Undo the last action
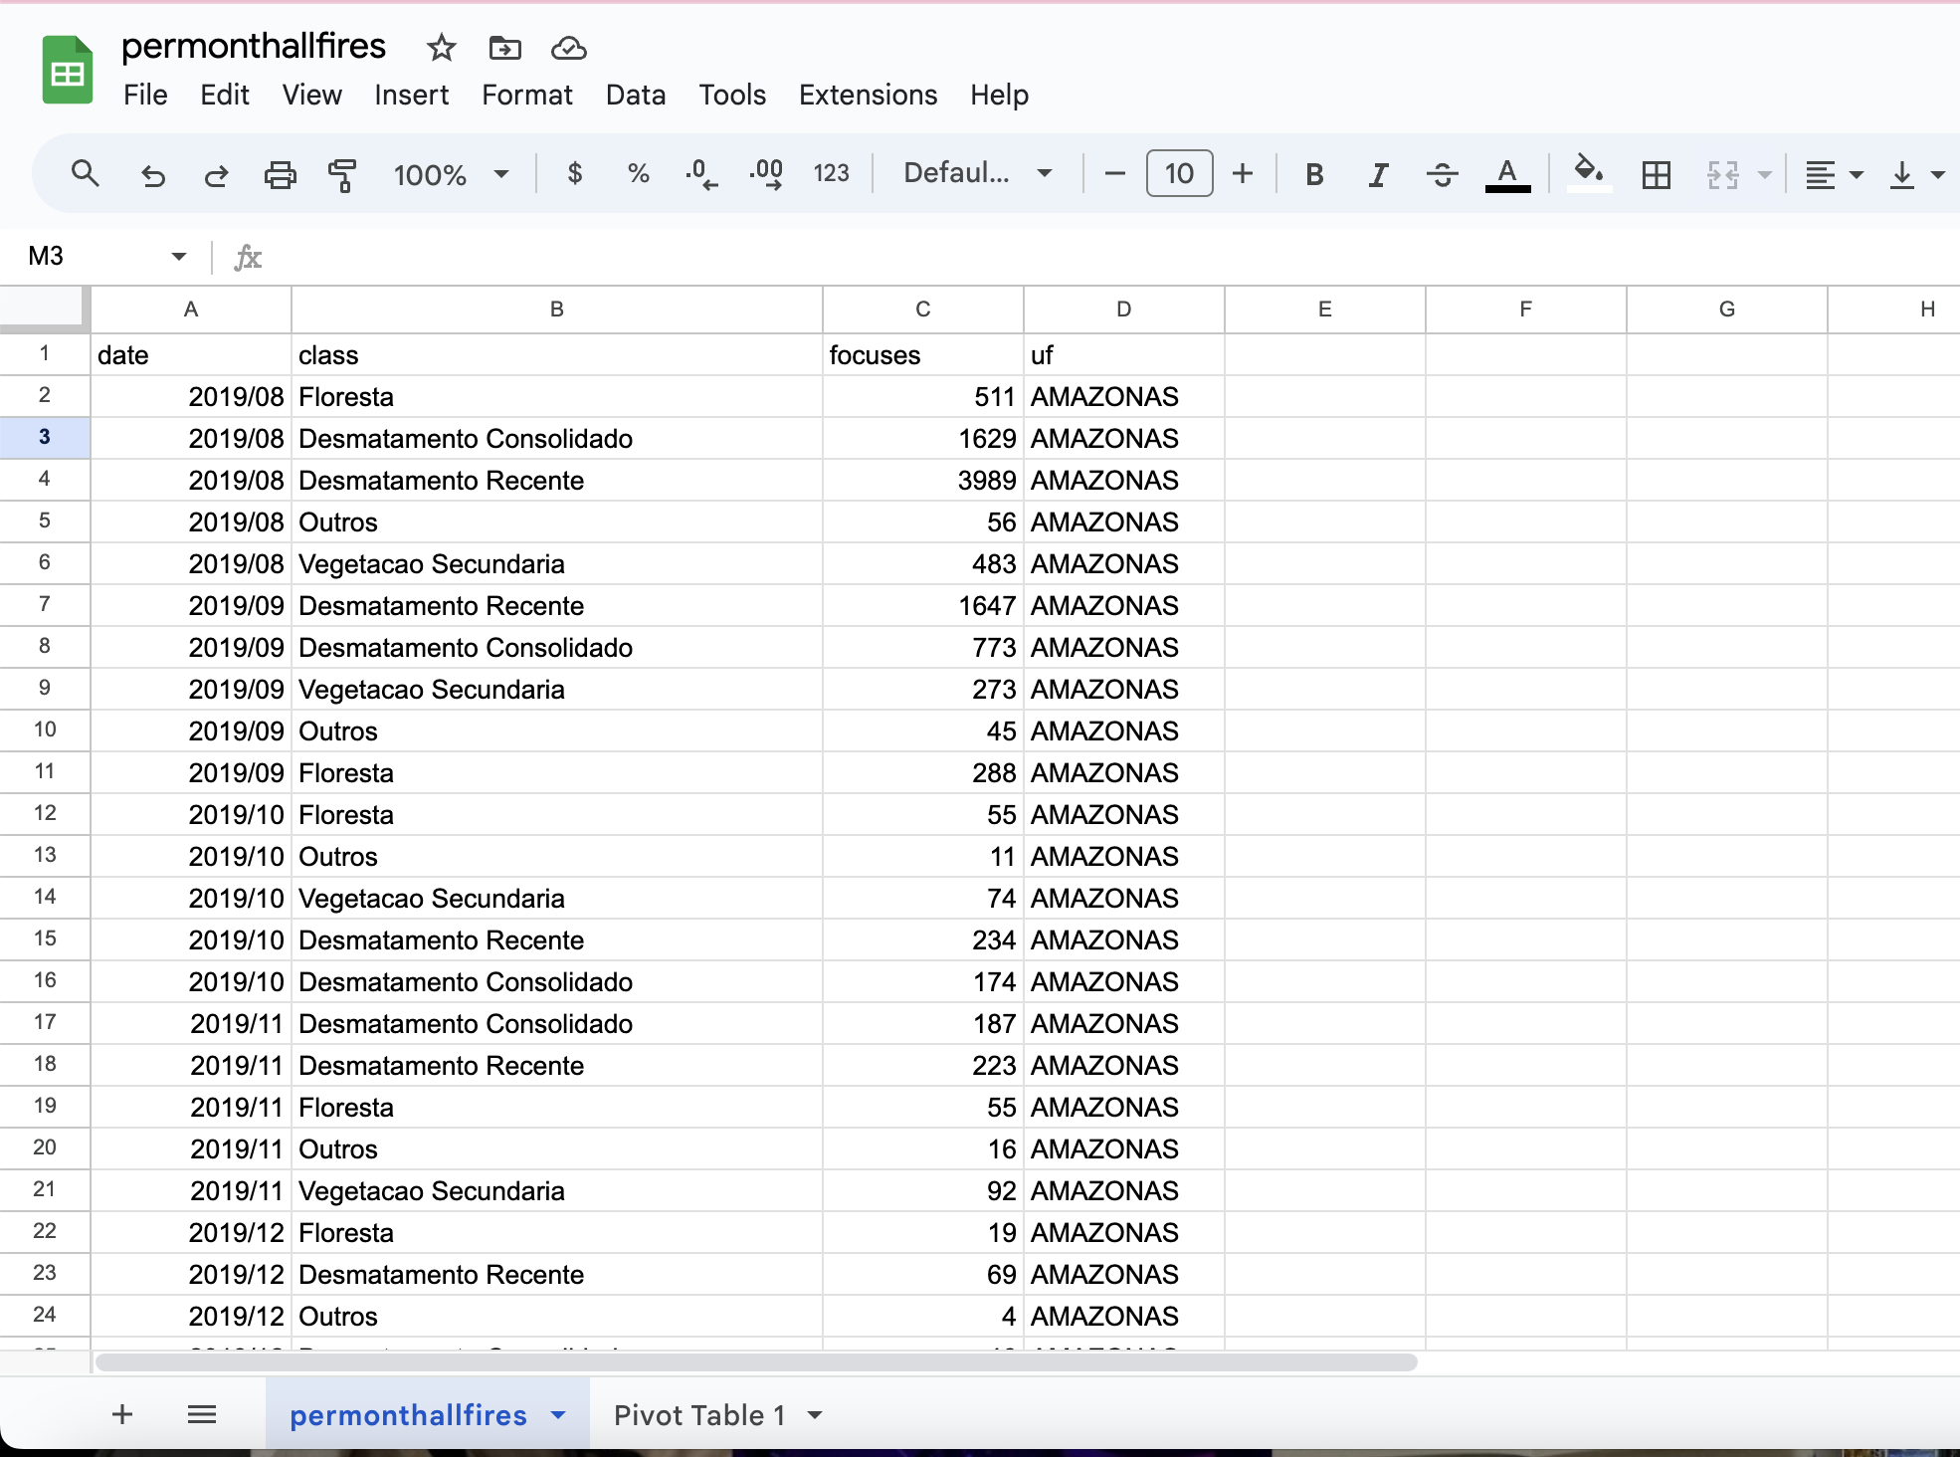The height and width of the screenshot is (1457, 1960). [152, 175]
